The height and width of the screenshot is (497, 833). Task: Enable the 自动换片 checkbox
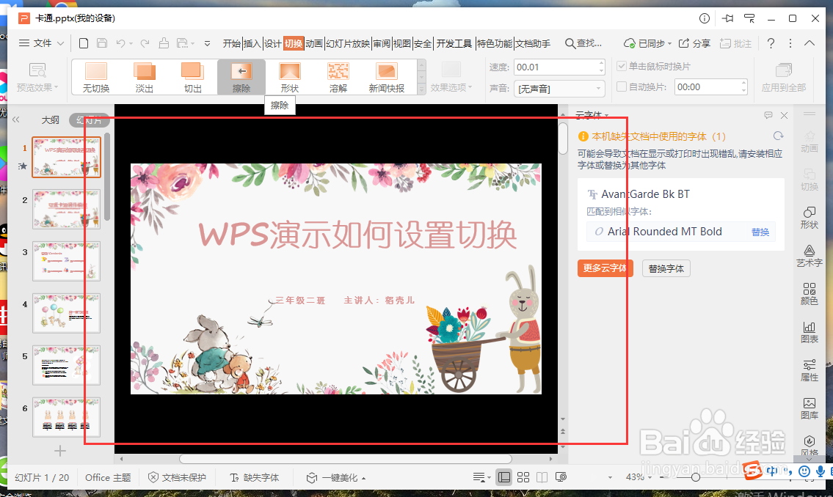click(x=622, y=86)
